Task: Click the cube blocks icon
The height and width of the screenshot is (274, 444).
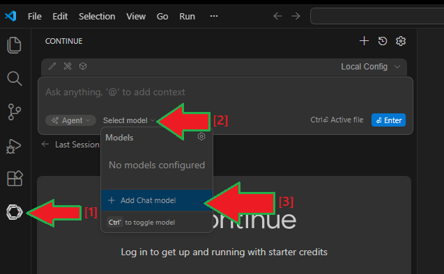Action: (x=83, y=66)
